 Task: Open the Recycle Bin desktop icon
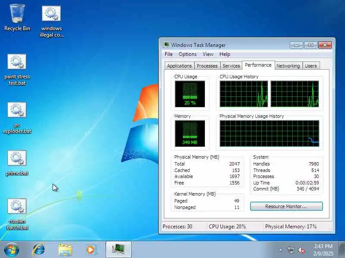point(17,18)
